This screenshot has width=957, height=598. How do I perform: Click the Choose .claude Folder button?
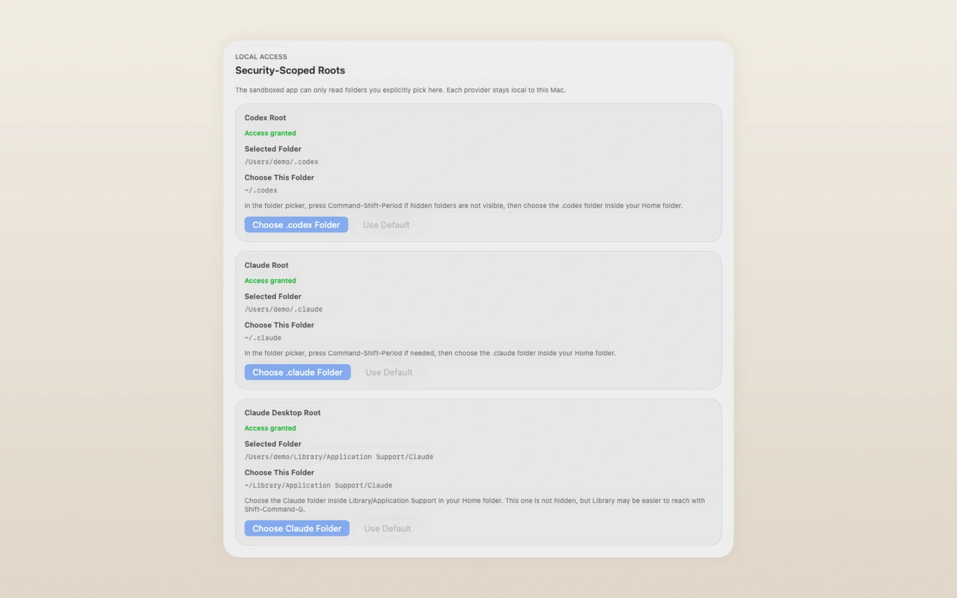[x=297, y=373]
